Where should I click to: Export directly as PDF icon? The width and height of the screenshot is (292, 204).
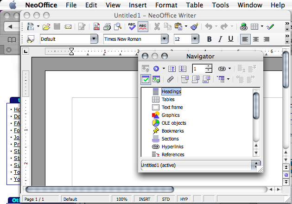(96, 26)
